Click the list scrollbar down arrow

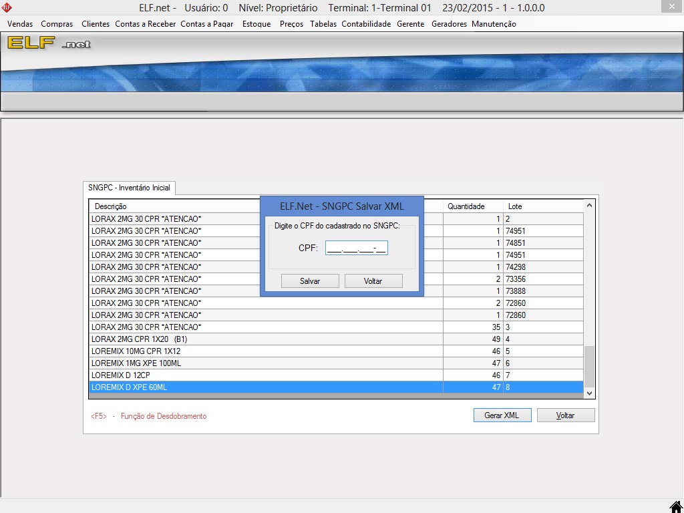[589, 393]
